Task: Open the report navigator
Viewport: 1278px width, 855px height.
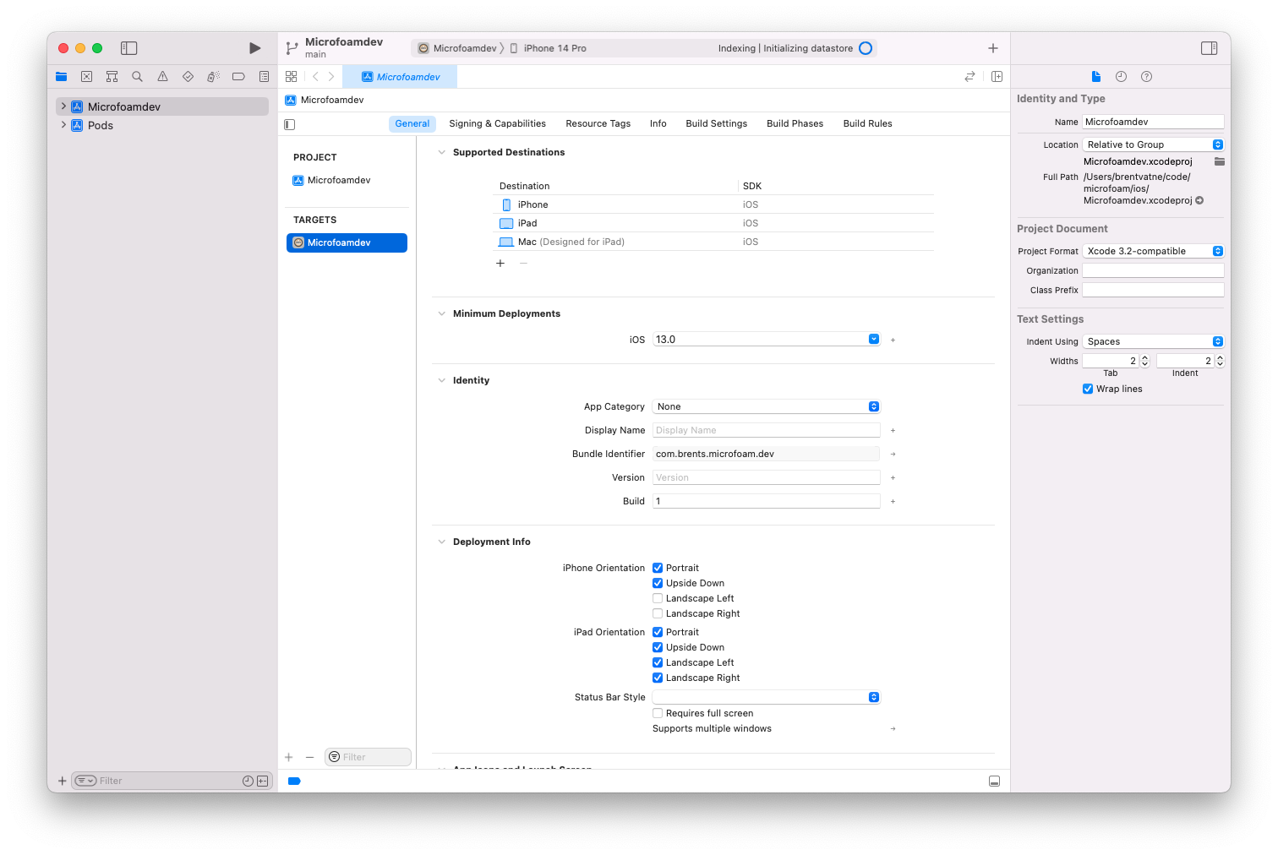Action: pyautogui.click(x=264, y=77)
